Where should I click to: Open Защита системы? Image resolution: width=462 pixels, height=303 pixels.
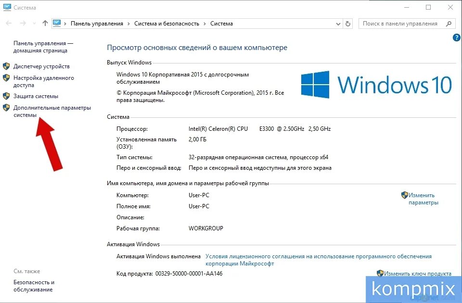(x=36, y=96)
